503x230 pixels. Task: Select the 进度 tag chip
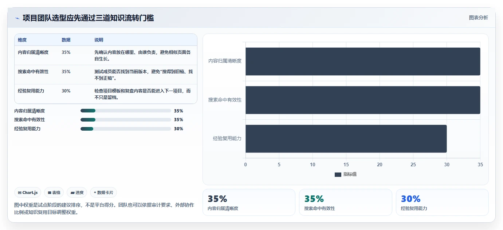[77, 193]
